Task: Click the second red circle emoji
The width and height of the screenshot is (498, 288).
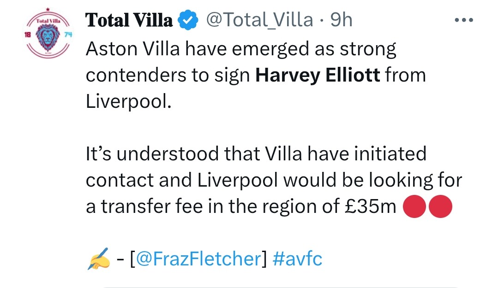Action: (x=441, y=207)
